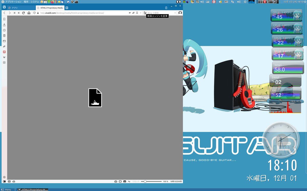307x191 pixels.
Task: Toggle the side panel visibility
Action: [x=4, y=181]
